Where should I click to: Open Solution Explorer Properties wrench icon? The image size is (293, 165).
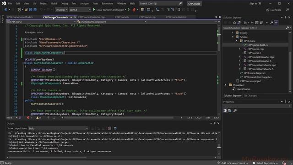[x=271, y=22]
